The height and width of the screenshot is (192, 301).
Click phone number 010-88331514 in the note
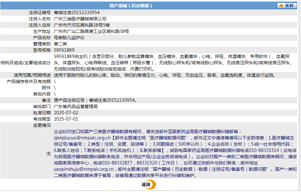(x=264, y=150)
